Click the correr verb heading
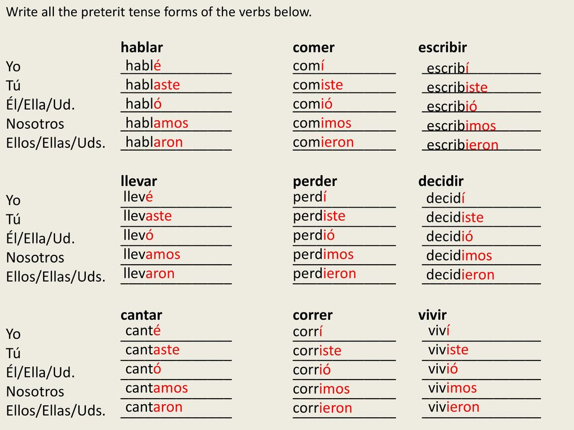Viewport: 574px width, 430px height. 313,315
